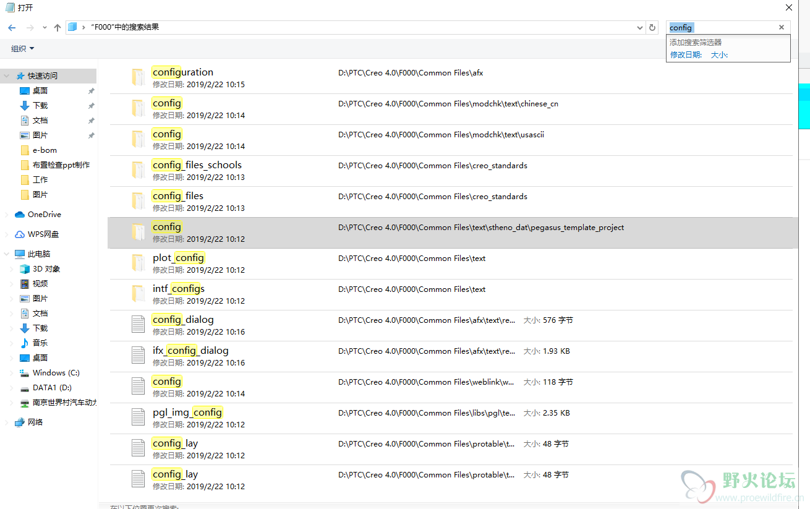Image resolution: width=810 pixels, height=509 pixels.
Task: Collapse the 快速访问 group
Action: [7, 75]
